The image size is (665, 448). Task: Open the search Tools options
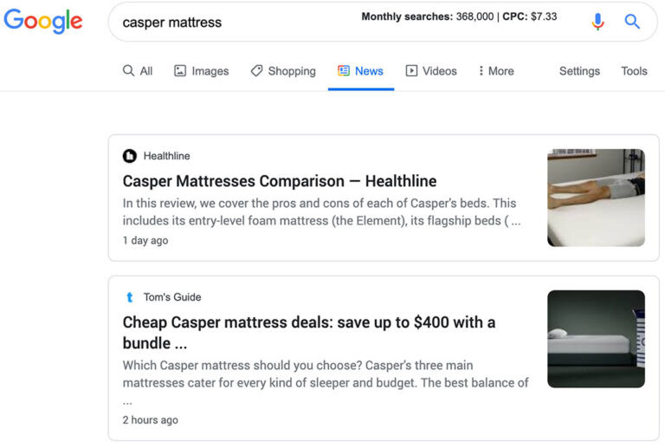(634, 71)
